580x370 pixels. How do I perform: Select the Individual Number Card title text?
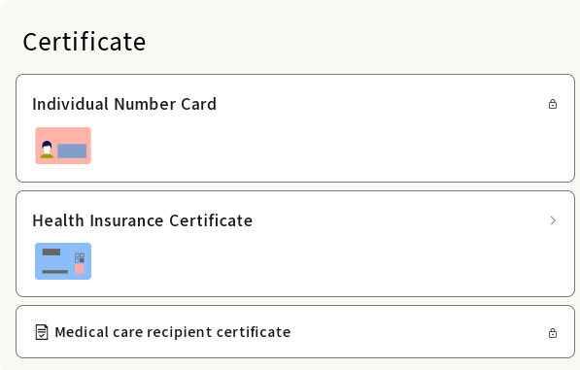124,104
